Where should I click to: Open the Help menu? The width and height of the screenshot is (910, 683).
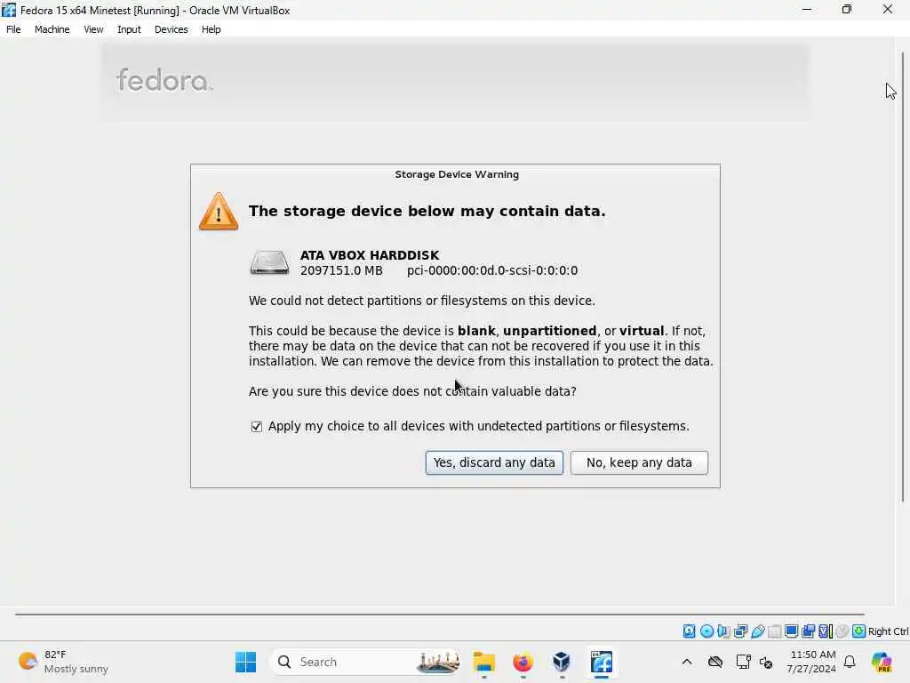coord(212,29)
